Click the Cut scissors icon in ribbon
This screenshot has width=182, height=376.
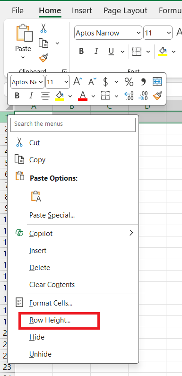pos(43,28)
